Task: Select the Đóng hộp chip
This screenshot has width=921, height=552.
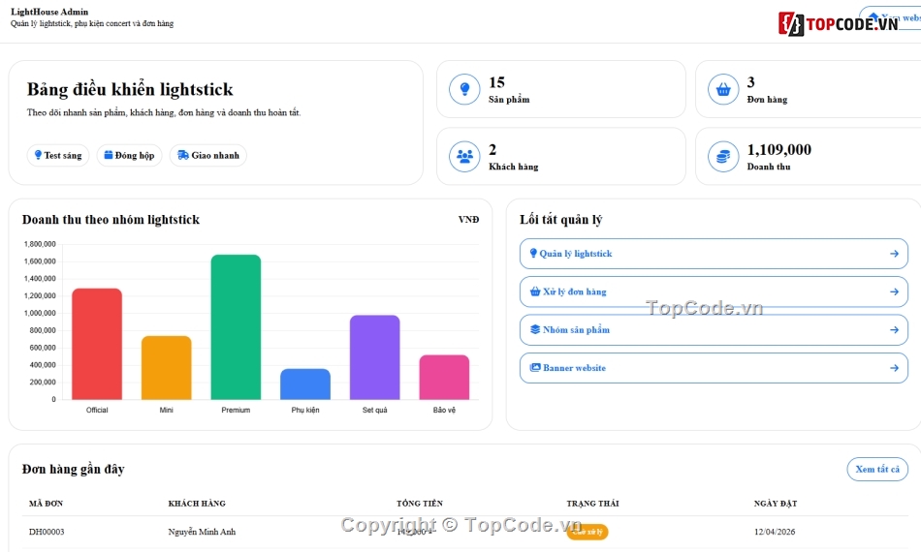Action: pyautogui.click(x=129, y=156)
